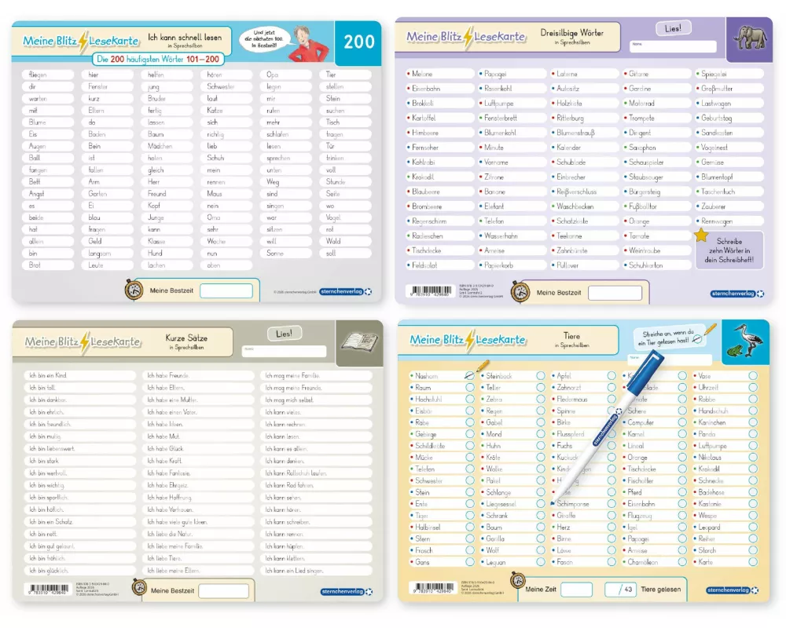
Task: Click the blue 200 badge
Action: (x=358, y=42)
